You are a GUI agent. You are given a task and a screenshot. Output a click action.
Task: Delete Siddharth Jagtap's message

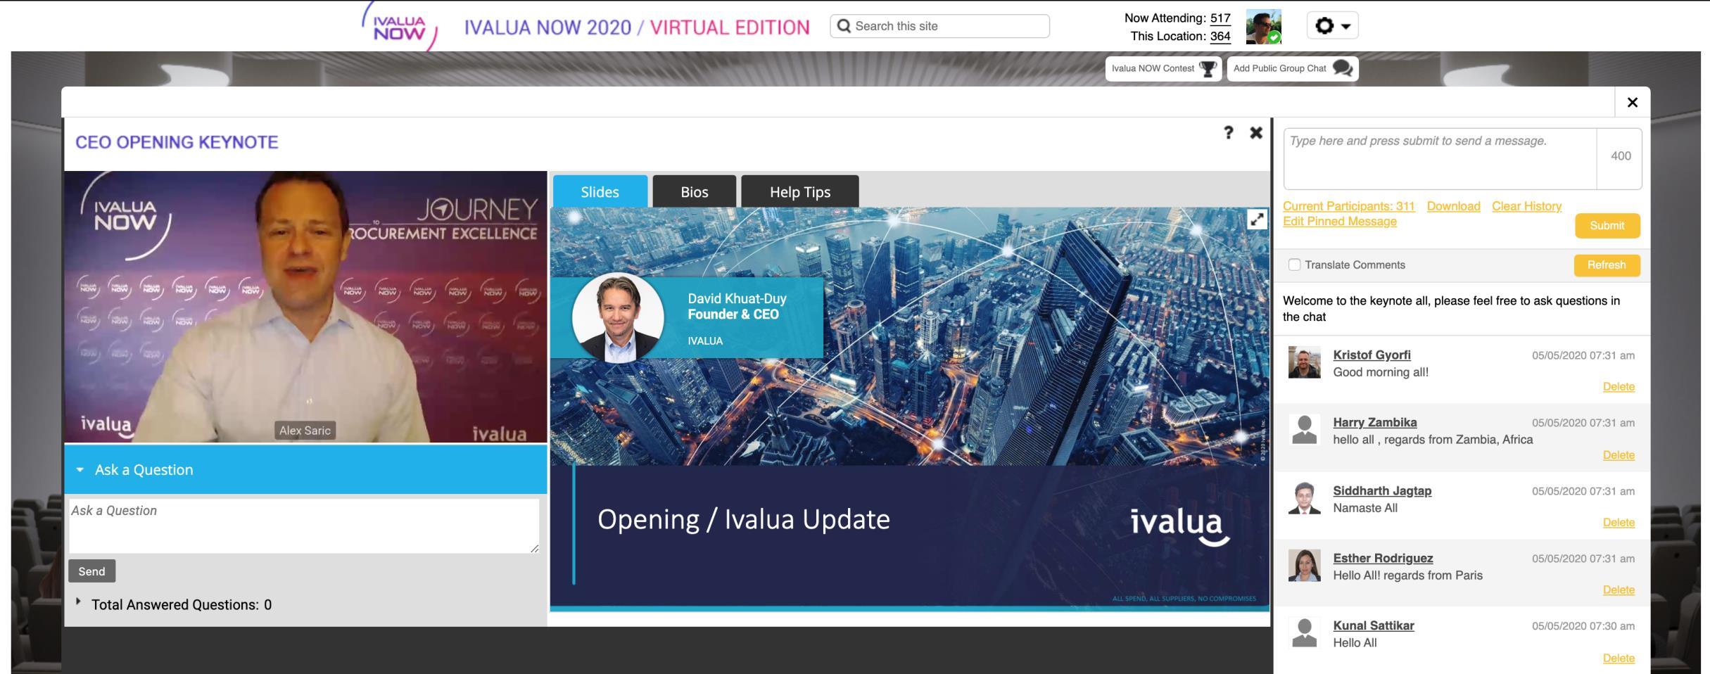click(x=1619, y=523)
